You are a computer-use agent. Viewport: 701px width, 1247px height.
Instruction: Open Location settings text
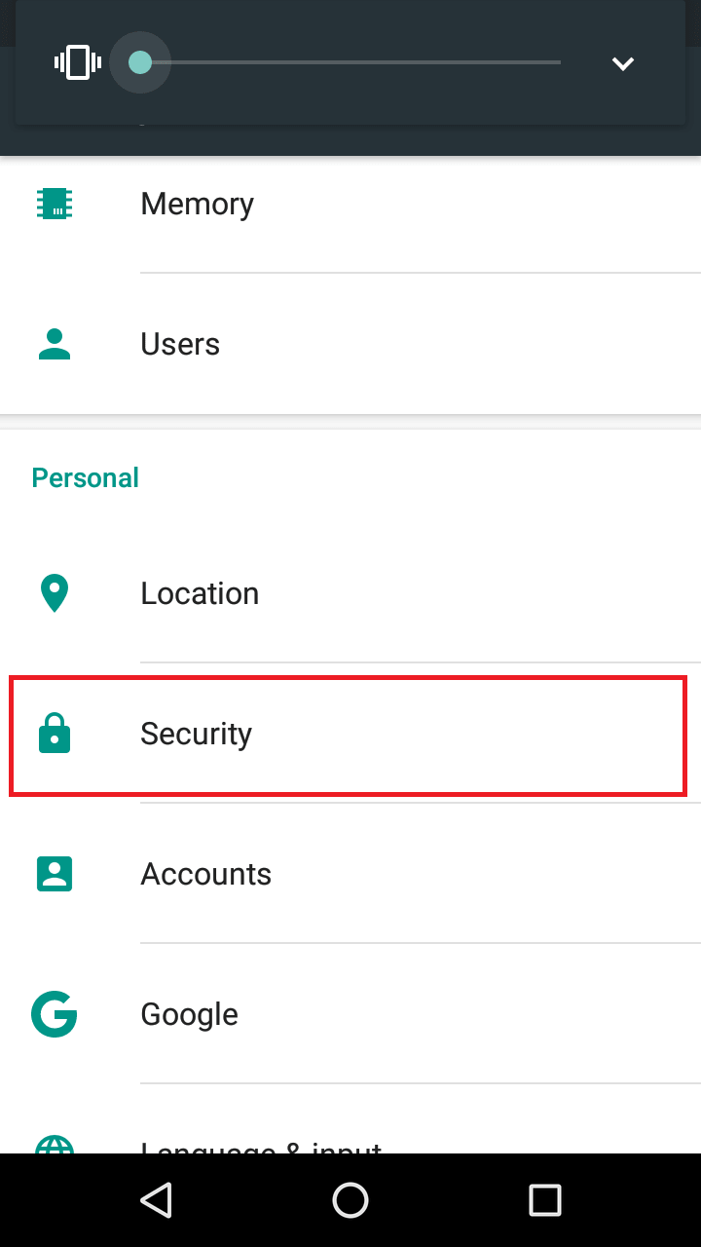coord(200,593)
